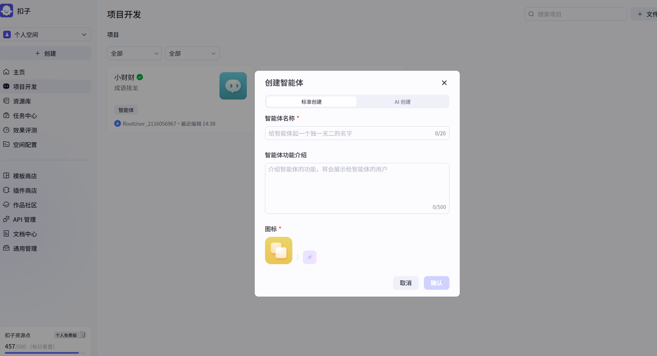Open the API 管理 icon

[x=6, y=219]
